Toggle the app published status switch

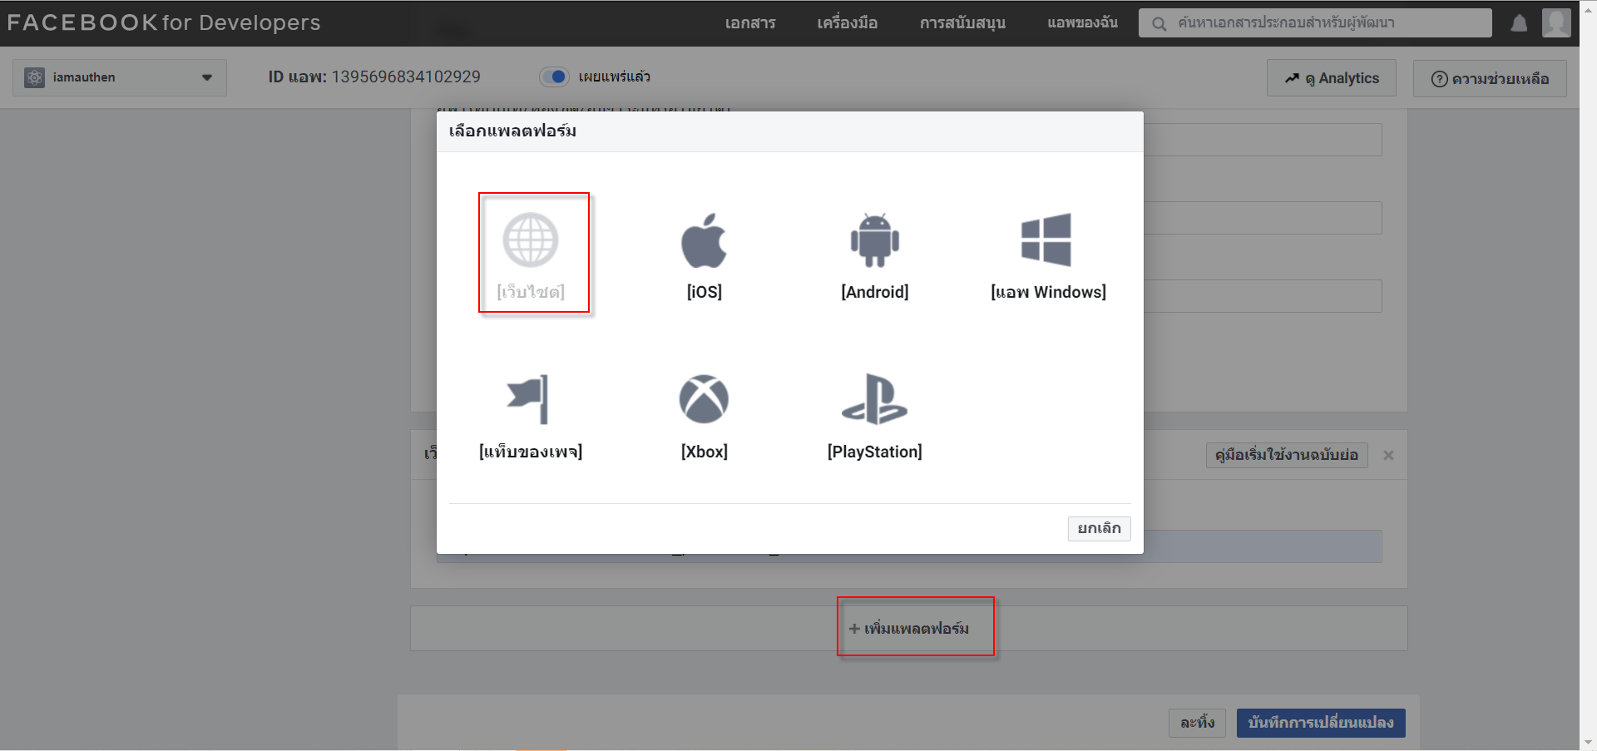pyautogui.click(x=554, y=77)
